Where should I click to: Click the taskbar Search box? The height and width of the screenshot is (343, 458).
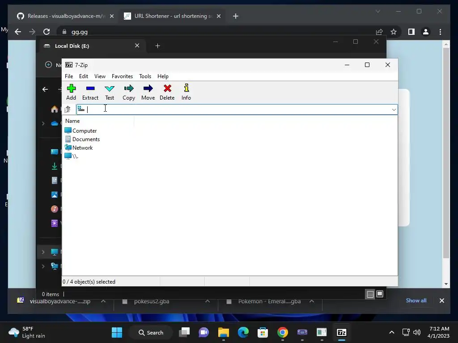point(151,332)
